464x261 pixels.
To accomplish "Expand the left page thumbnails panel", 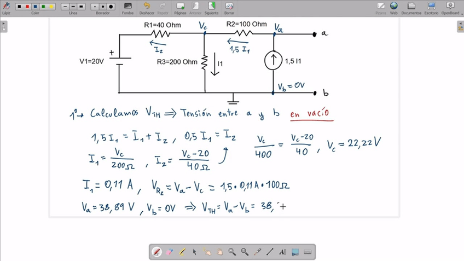I will (x=3, y=27).
